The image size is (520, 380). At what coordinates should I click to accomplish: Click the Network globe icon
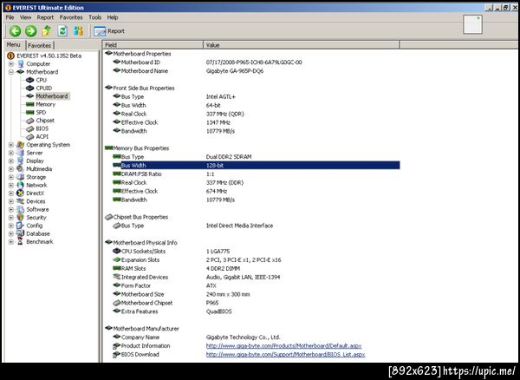[21, 185]
